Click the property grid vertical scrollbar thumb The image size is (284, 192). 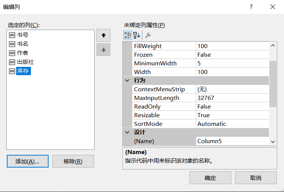(273, 84)
